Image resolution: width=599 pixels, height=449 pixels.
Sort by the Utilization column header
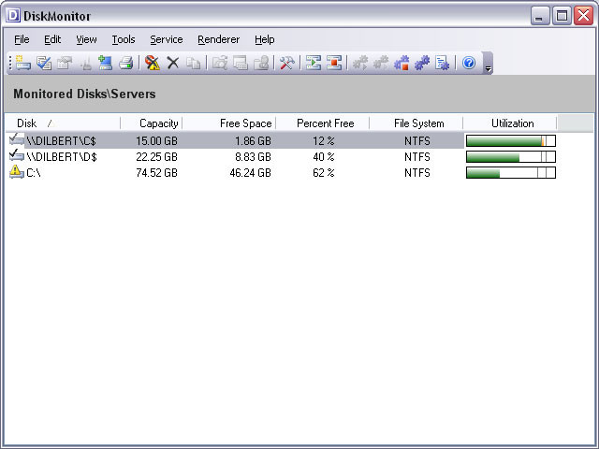[509, 123]
